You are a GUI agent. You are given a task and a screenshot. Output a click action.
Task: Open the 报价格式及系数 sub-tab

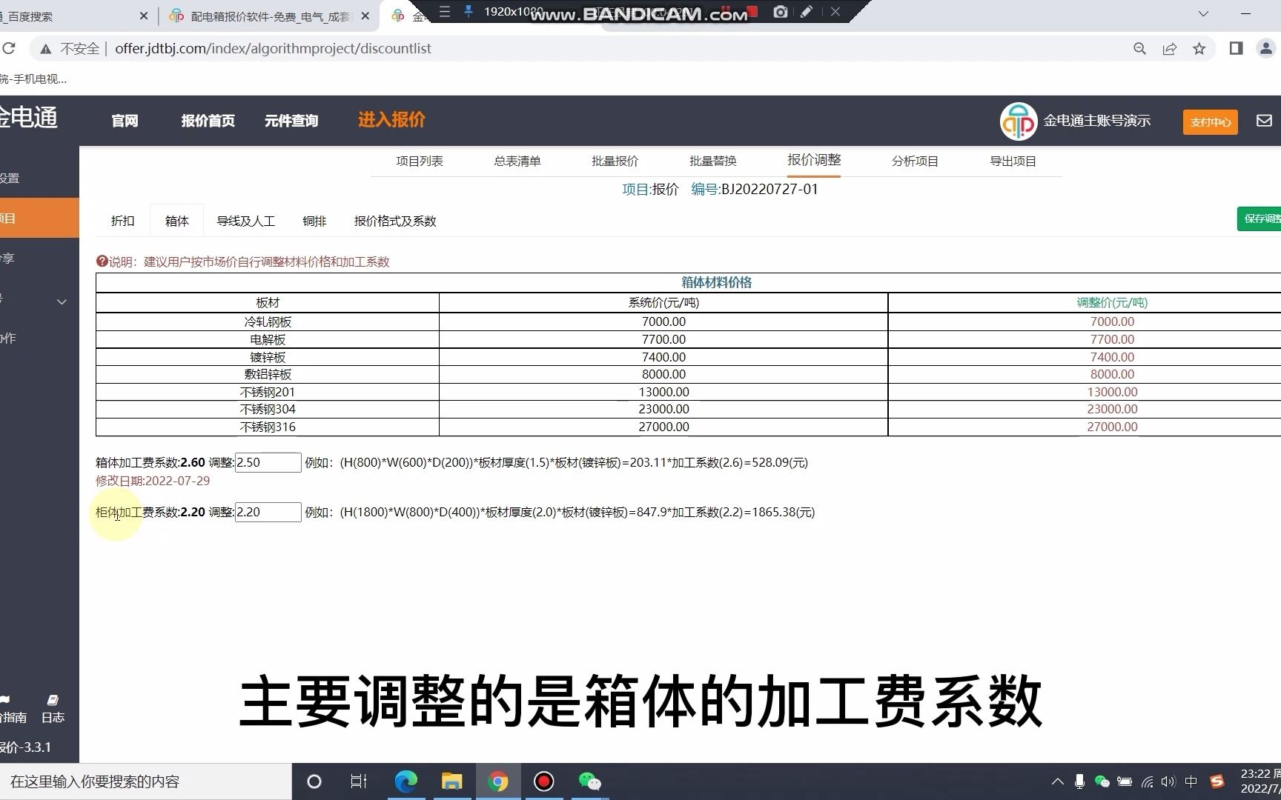coord(395,221)
